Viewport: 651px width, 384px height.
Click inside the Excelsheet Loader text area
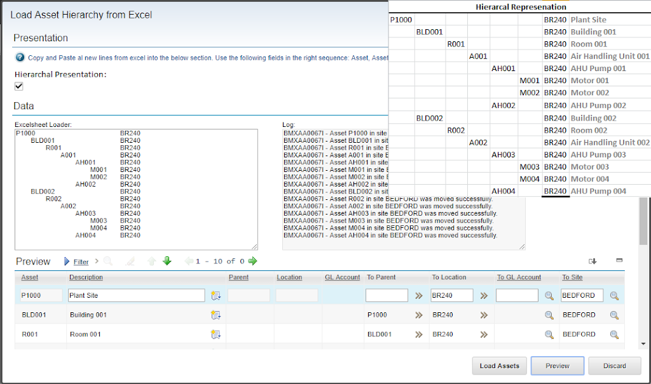point(136,190)
